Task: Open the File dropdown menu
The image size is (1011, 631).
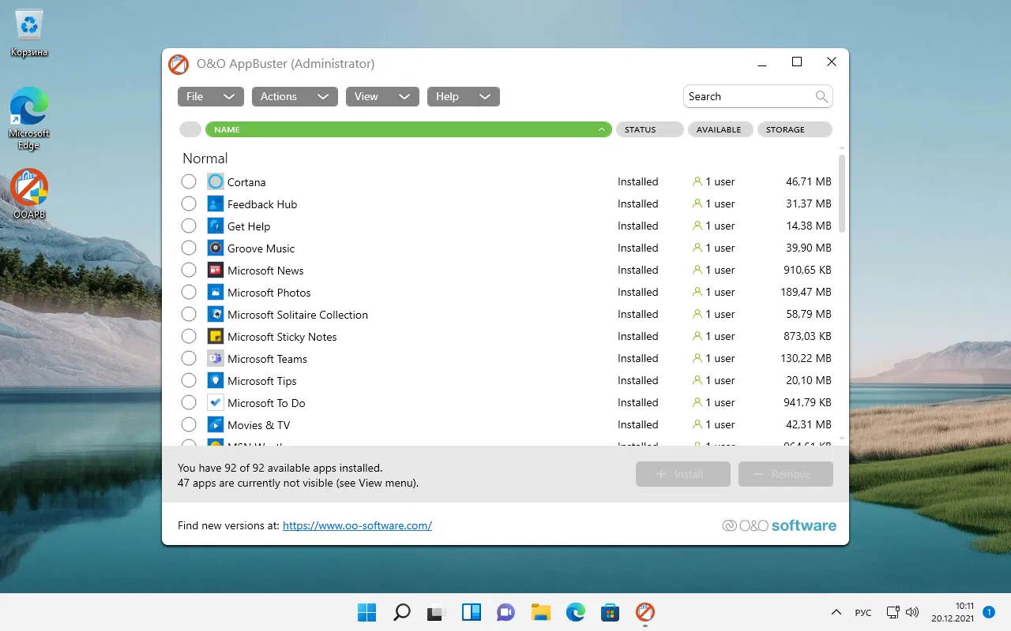Action: tap(210, 96)
